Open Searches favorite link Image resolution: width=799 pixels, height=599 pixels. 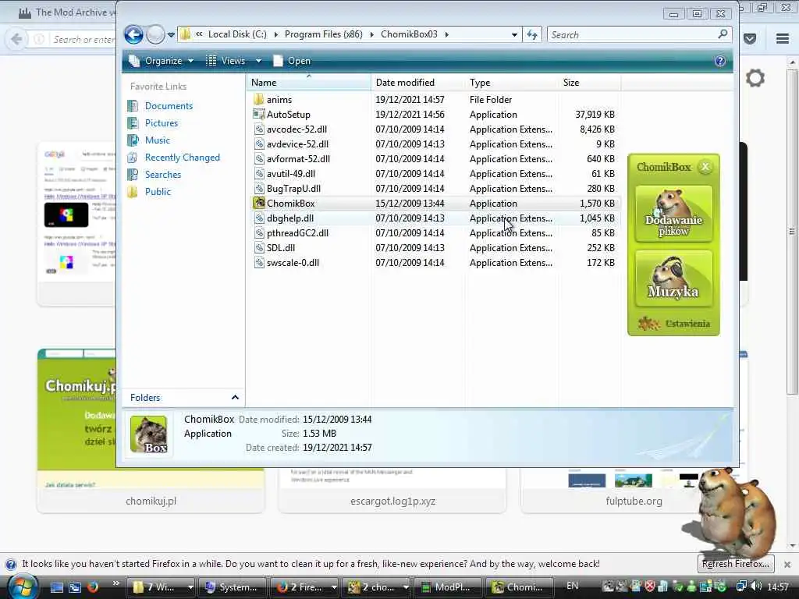(x=162, y=174)
